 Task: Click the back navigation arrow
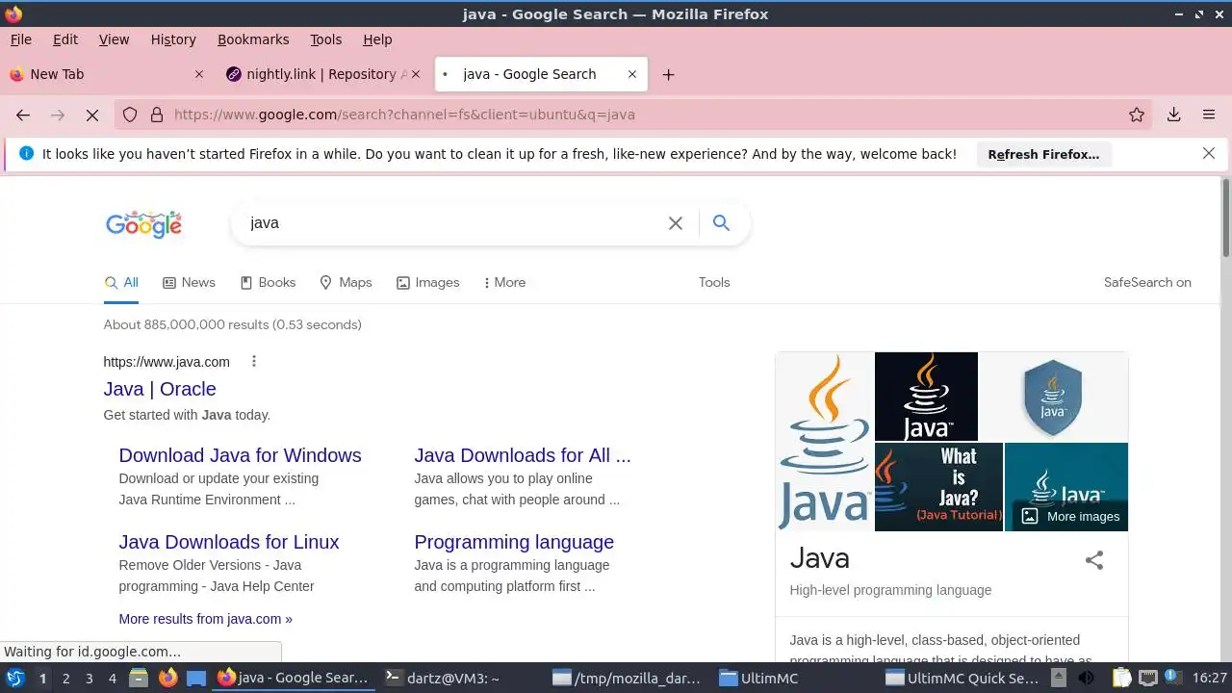point(23,115)
